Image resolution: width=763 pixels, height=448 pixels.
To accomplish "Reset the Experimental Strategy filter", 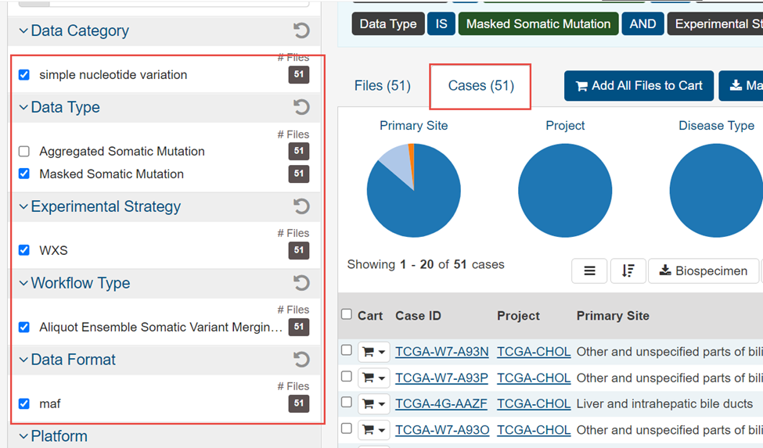I will (301, 206).
